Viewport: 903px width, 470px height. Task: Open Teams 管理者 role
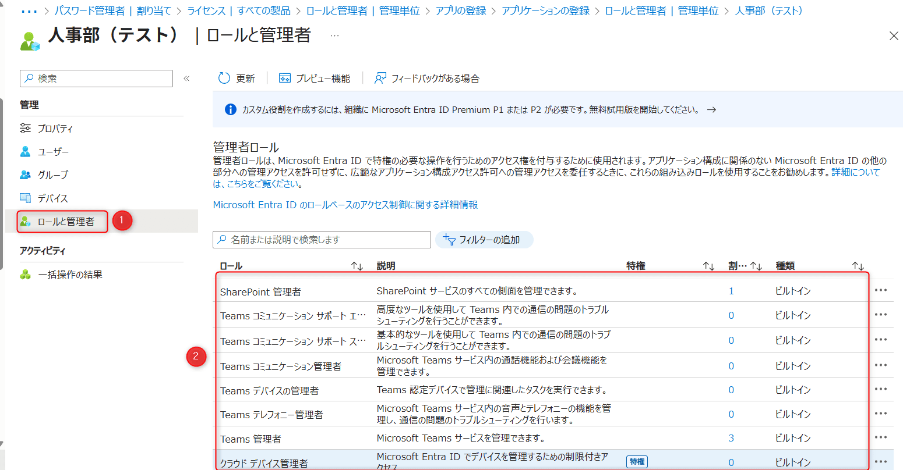(251, 439)
